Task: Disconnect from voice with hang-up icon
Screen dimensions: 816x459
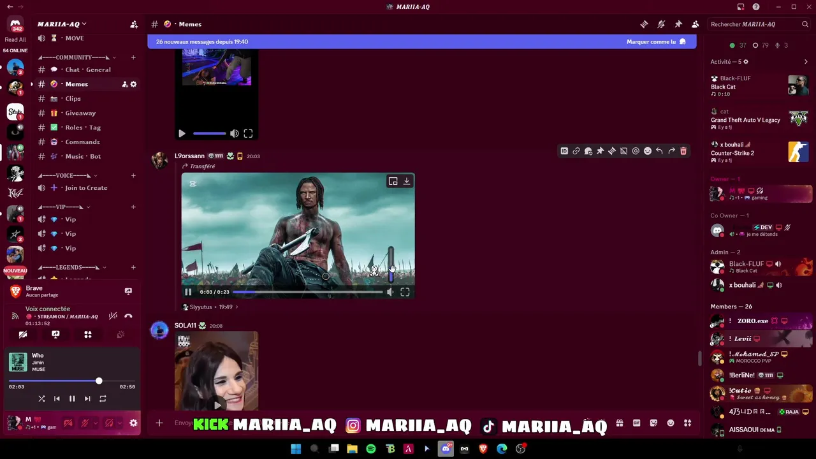Action: 128,316
